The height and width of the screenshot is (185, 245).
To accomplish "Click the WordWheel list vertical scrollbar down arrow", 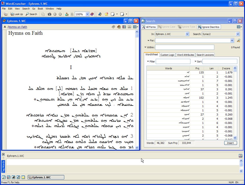I will click(x=235, y=138).
